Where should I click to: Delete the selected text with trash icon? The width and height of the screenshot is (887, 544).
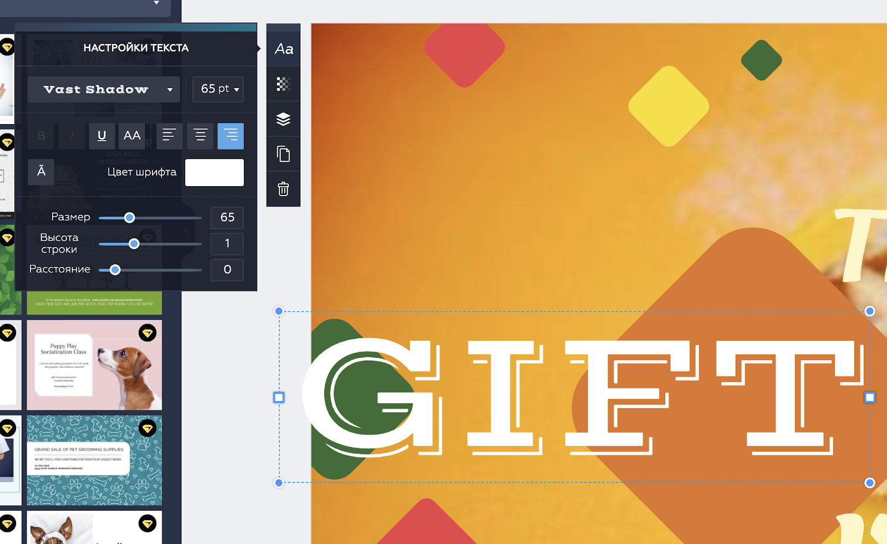coord(283,189)
